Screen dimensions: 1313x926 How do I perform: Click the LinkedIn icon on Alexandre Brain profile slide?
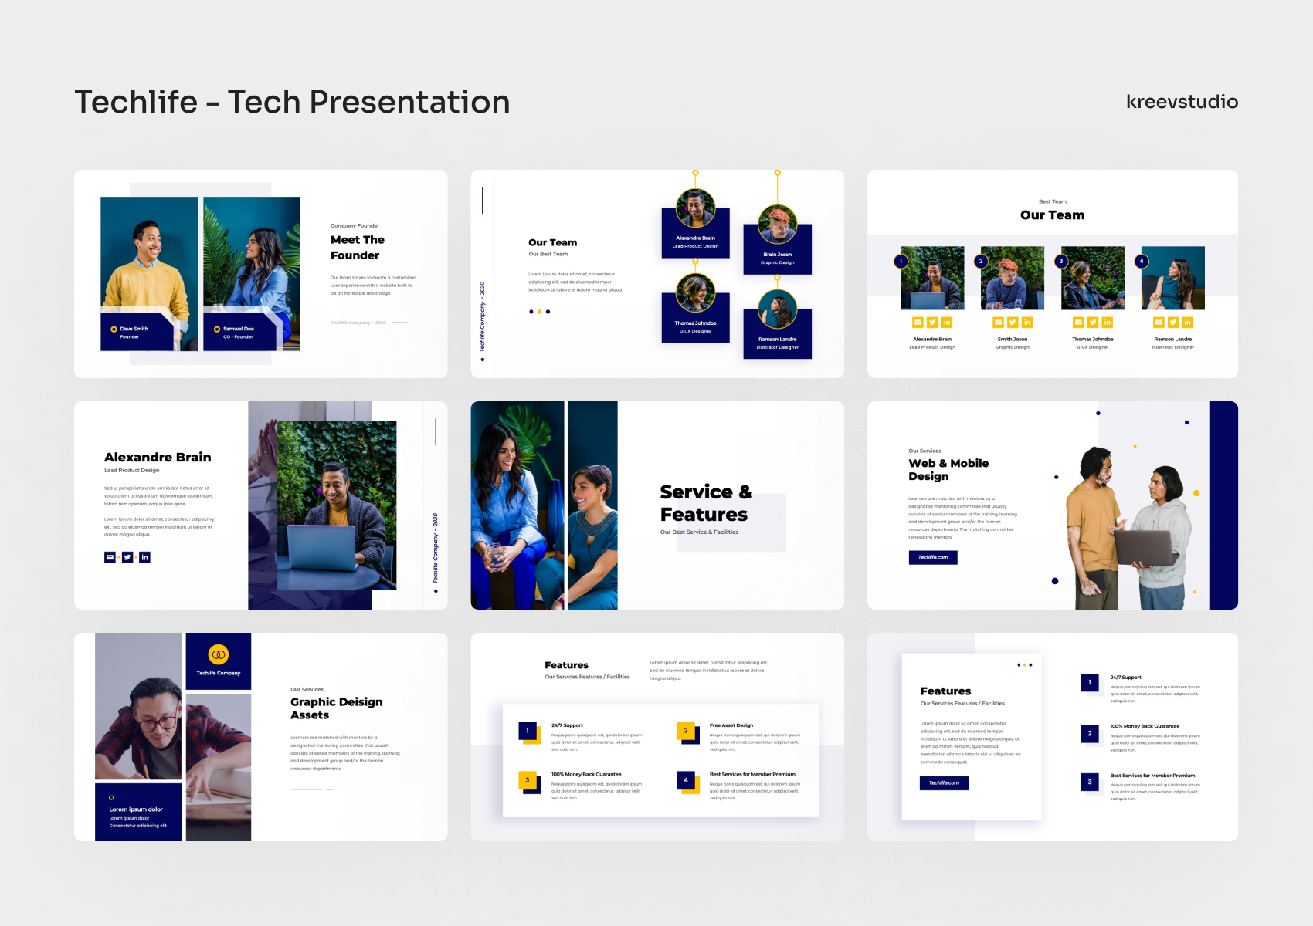[x=144, y=557]
